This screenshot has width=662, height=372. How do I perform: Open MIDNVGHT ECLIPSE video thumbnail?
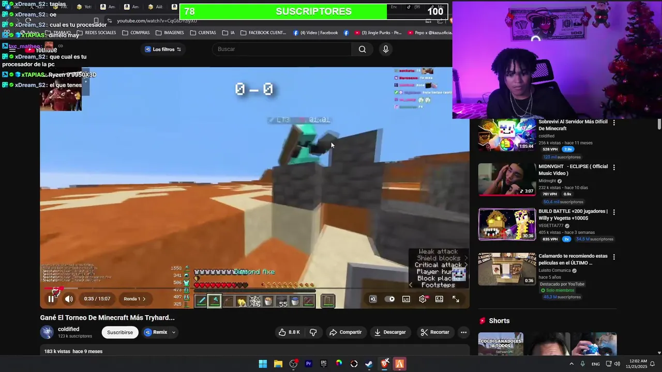[507, 180]
